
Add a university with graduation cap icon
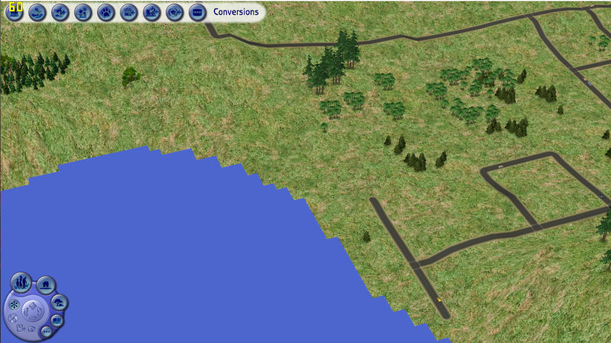tap(175, 12)
